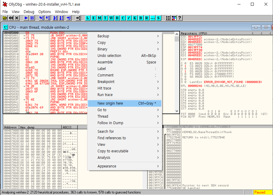This screenshot has height=195, width=273.
Task: Open the View menu
Action: coord(16,12)
